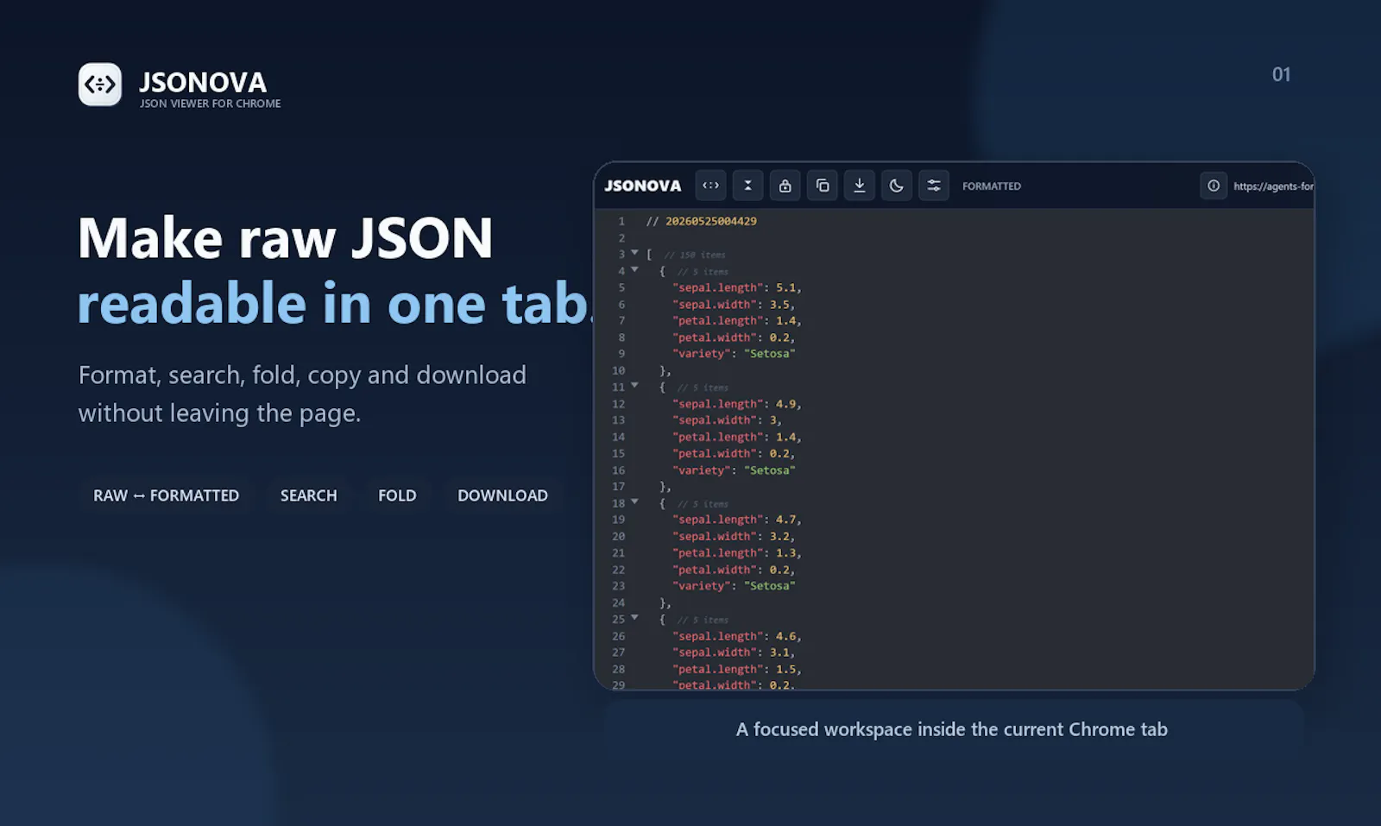Collapse the object starting on line 18
The width and height of the screenshot is (1381, 826).
click(634, 501)
